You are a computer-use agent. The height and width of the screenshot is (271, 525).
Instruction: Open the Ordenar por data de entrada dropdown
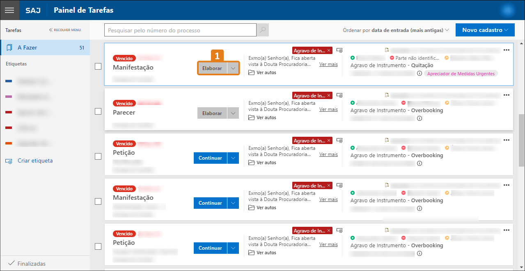pyautogui.click(x=396, y=30)
